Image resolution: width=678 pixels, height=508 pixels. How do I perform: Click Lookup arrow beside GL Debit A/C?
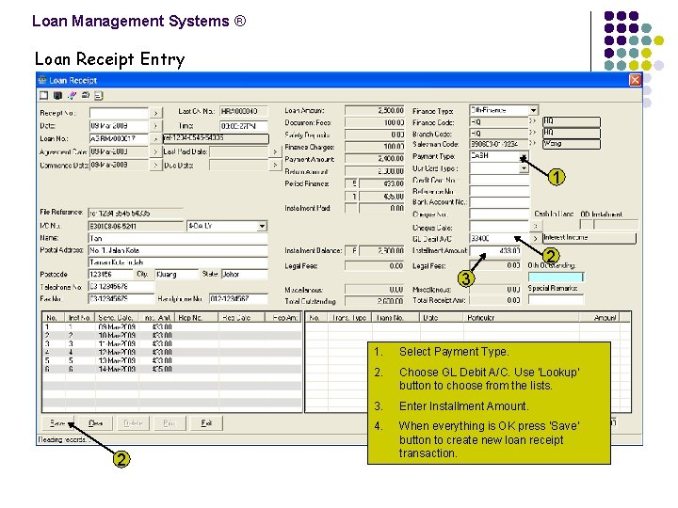point(536,238)
